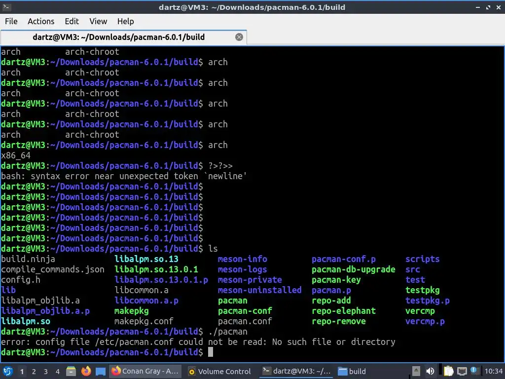Place cursor at the final terminal prompt

(211, 352)
